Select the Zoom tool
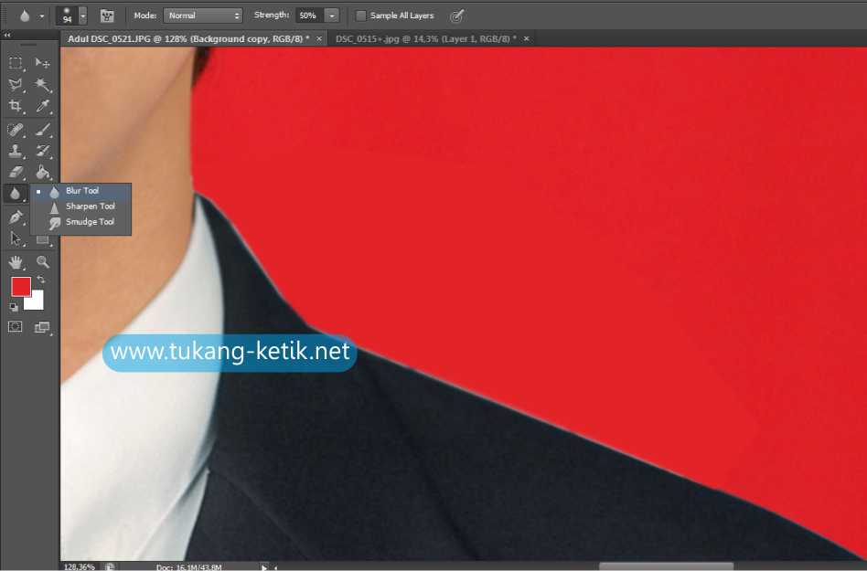This screenshot has width=867, height=571. click(40, 262)
